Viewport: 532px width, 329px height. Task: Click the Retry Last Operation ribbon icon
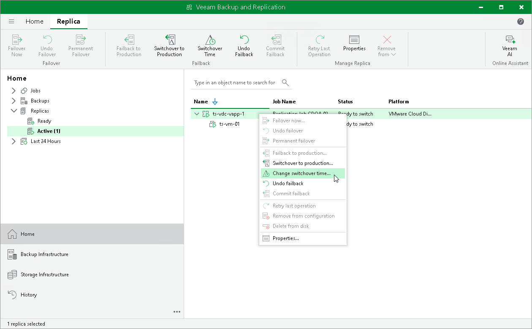click(319, 40)
